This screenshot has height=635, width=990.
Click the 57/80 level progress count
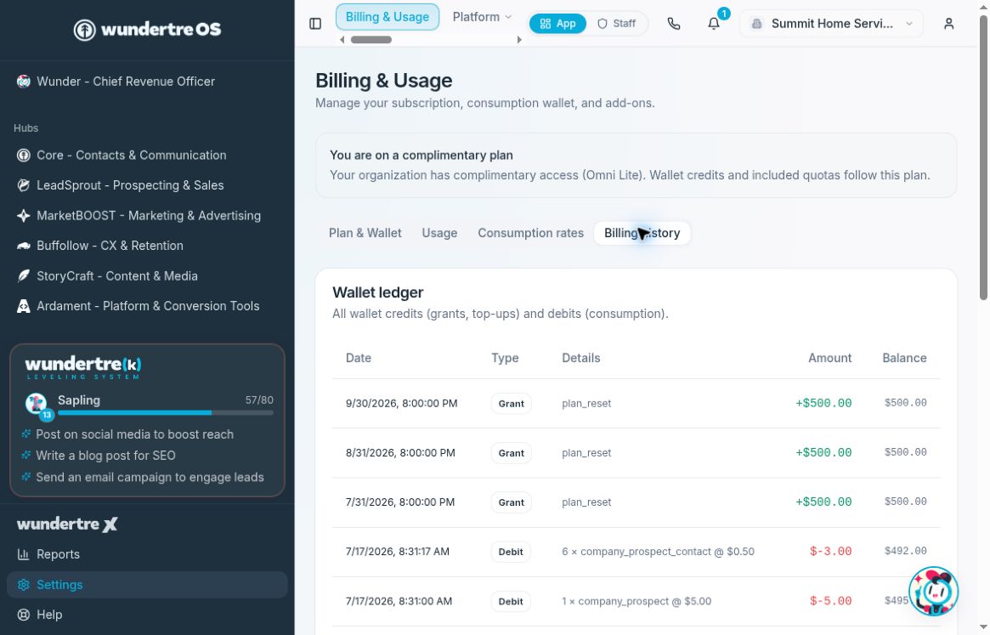point(259,400)
